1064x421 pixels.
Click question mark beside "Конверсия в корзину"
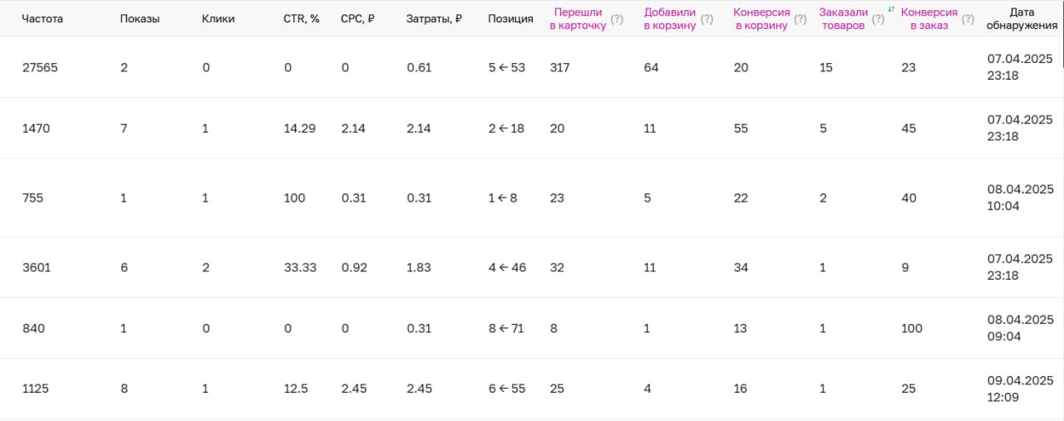801,19
